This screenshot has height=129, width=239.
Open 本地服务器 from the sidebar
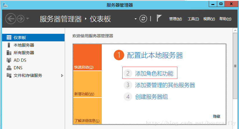24,45
